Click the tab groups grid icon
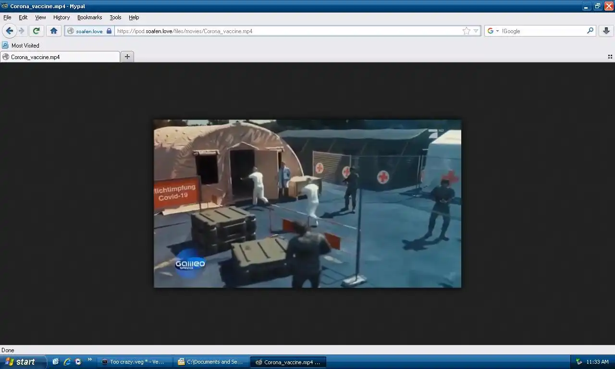Screen dimensions: 615x369 [x=610, y=57]
